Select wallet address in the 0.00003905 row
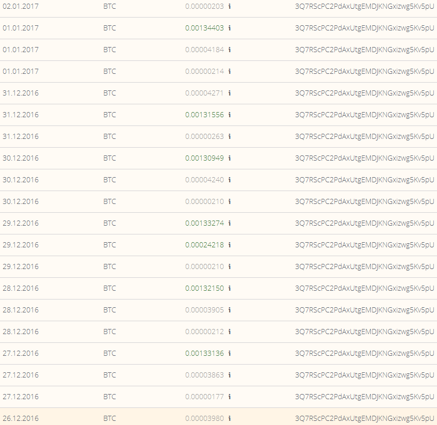437x425 pixels. (365, 310)
